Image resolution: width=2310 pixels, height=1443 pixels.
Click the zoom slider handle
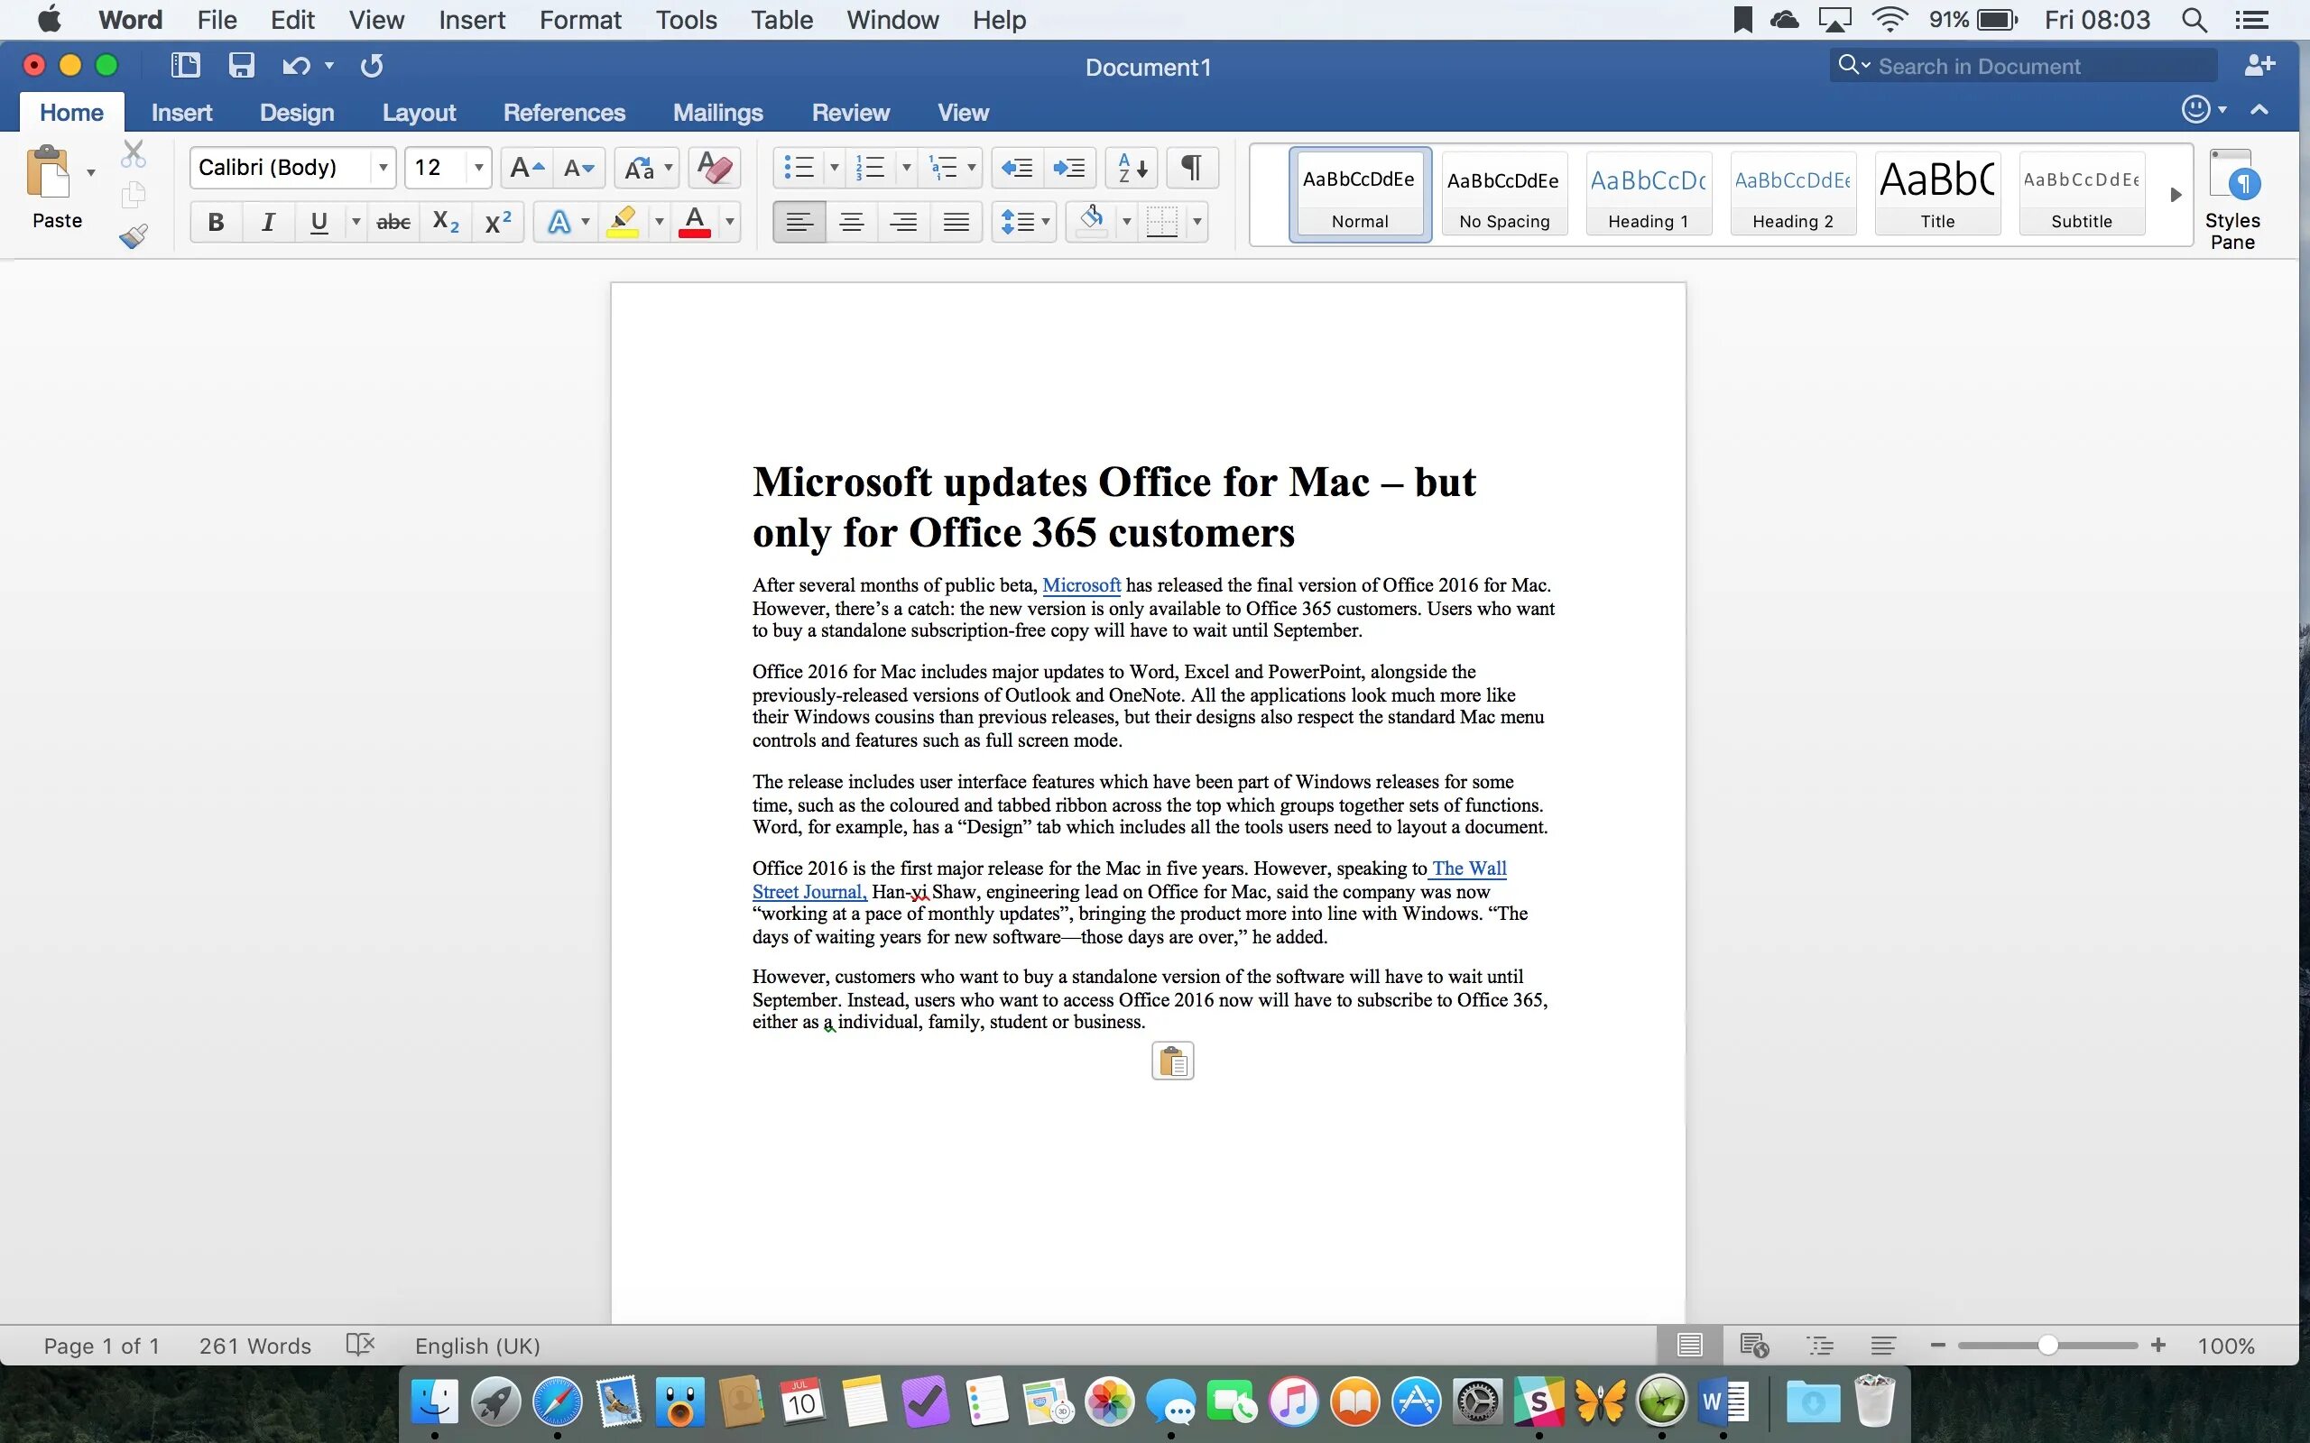(2047, 1346)
